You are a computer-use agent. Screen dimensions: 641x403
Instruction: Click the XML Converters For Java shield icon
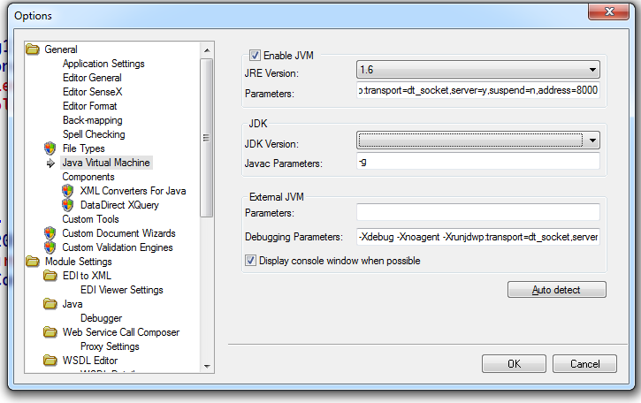[68, 191]
